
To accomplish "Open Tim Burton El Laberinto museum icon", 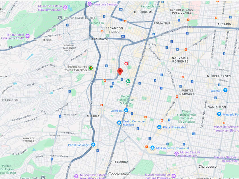I will pyautogui.click(x=27, y=36).
